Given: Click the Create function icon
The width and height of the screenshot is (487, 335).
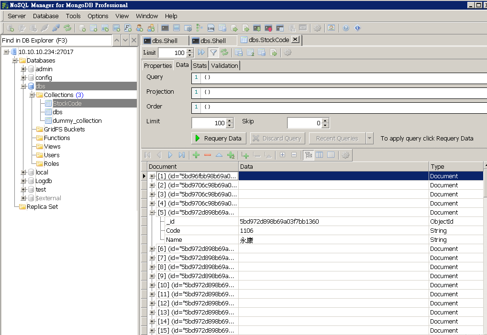Looking at the screenshot, I should coord(128,28).
